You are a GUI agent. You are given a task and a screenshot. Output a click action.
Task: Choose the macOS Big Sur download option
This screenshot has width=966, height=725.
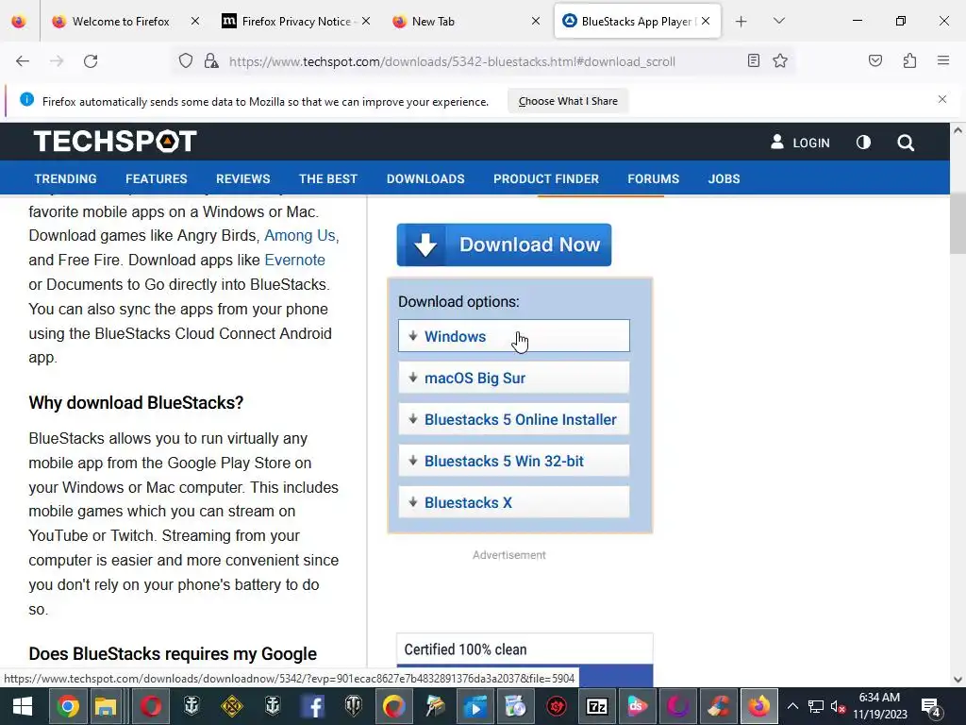(x=514, y=378)
